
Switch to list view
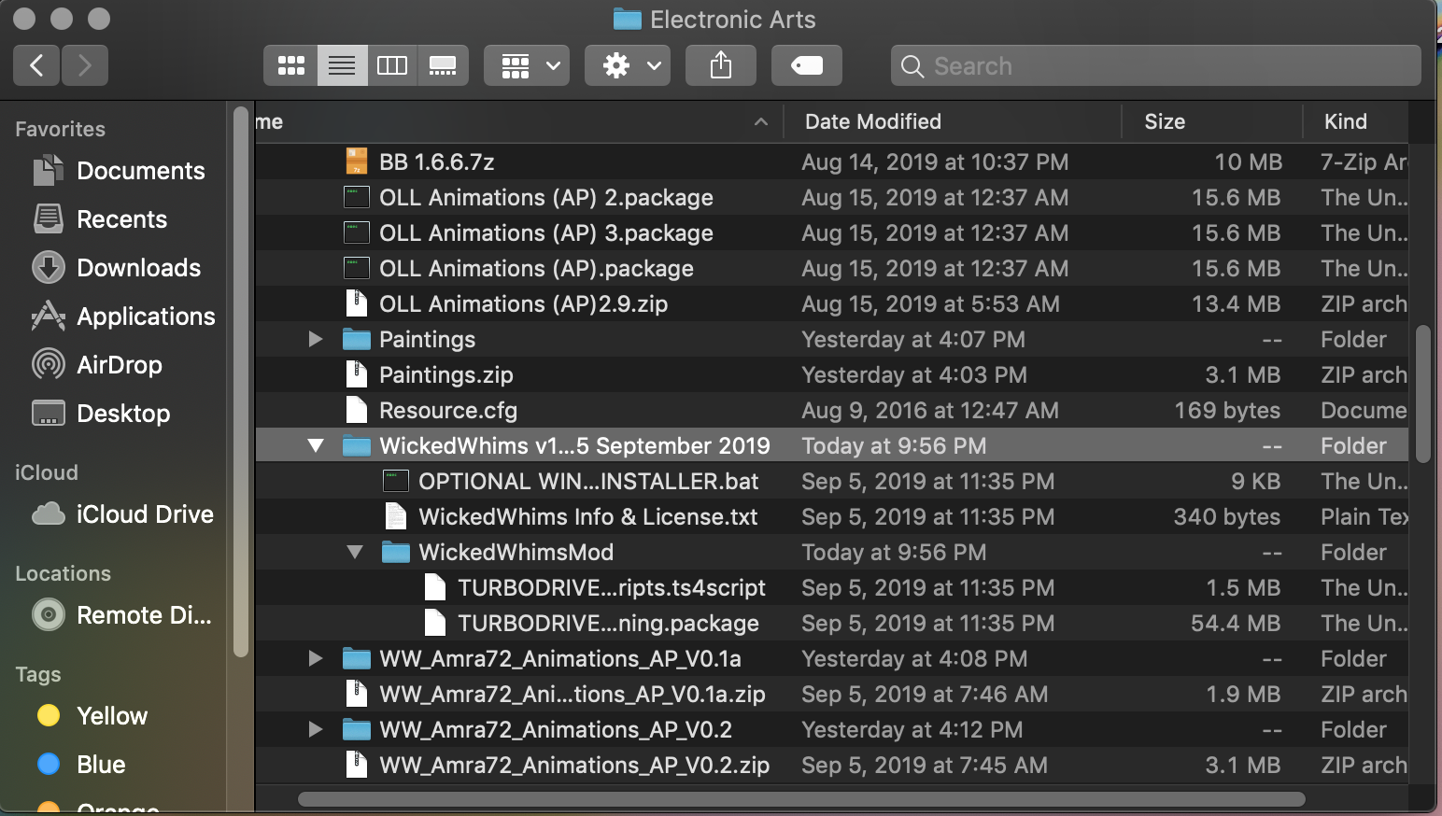pos(342,65)
